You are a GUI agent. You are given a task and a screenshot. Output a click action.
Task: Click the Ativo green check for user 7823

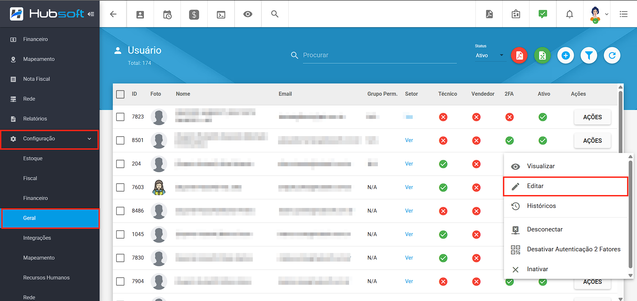543,117
